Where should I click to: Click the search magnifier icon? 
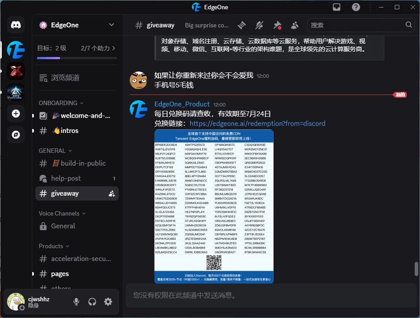pos(409,25)
